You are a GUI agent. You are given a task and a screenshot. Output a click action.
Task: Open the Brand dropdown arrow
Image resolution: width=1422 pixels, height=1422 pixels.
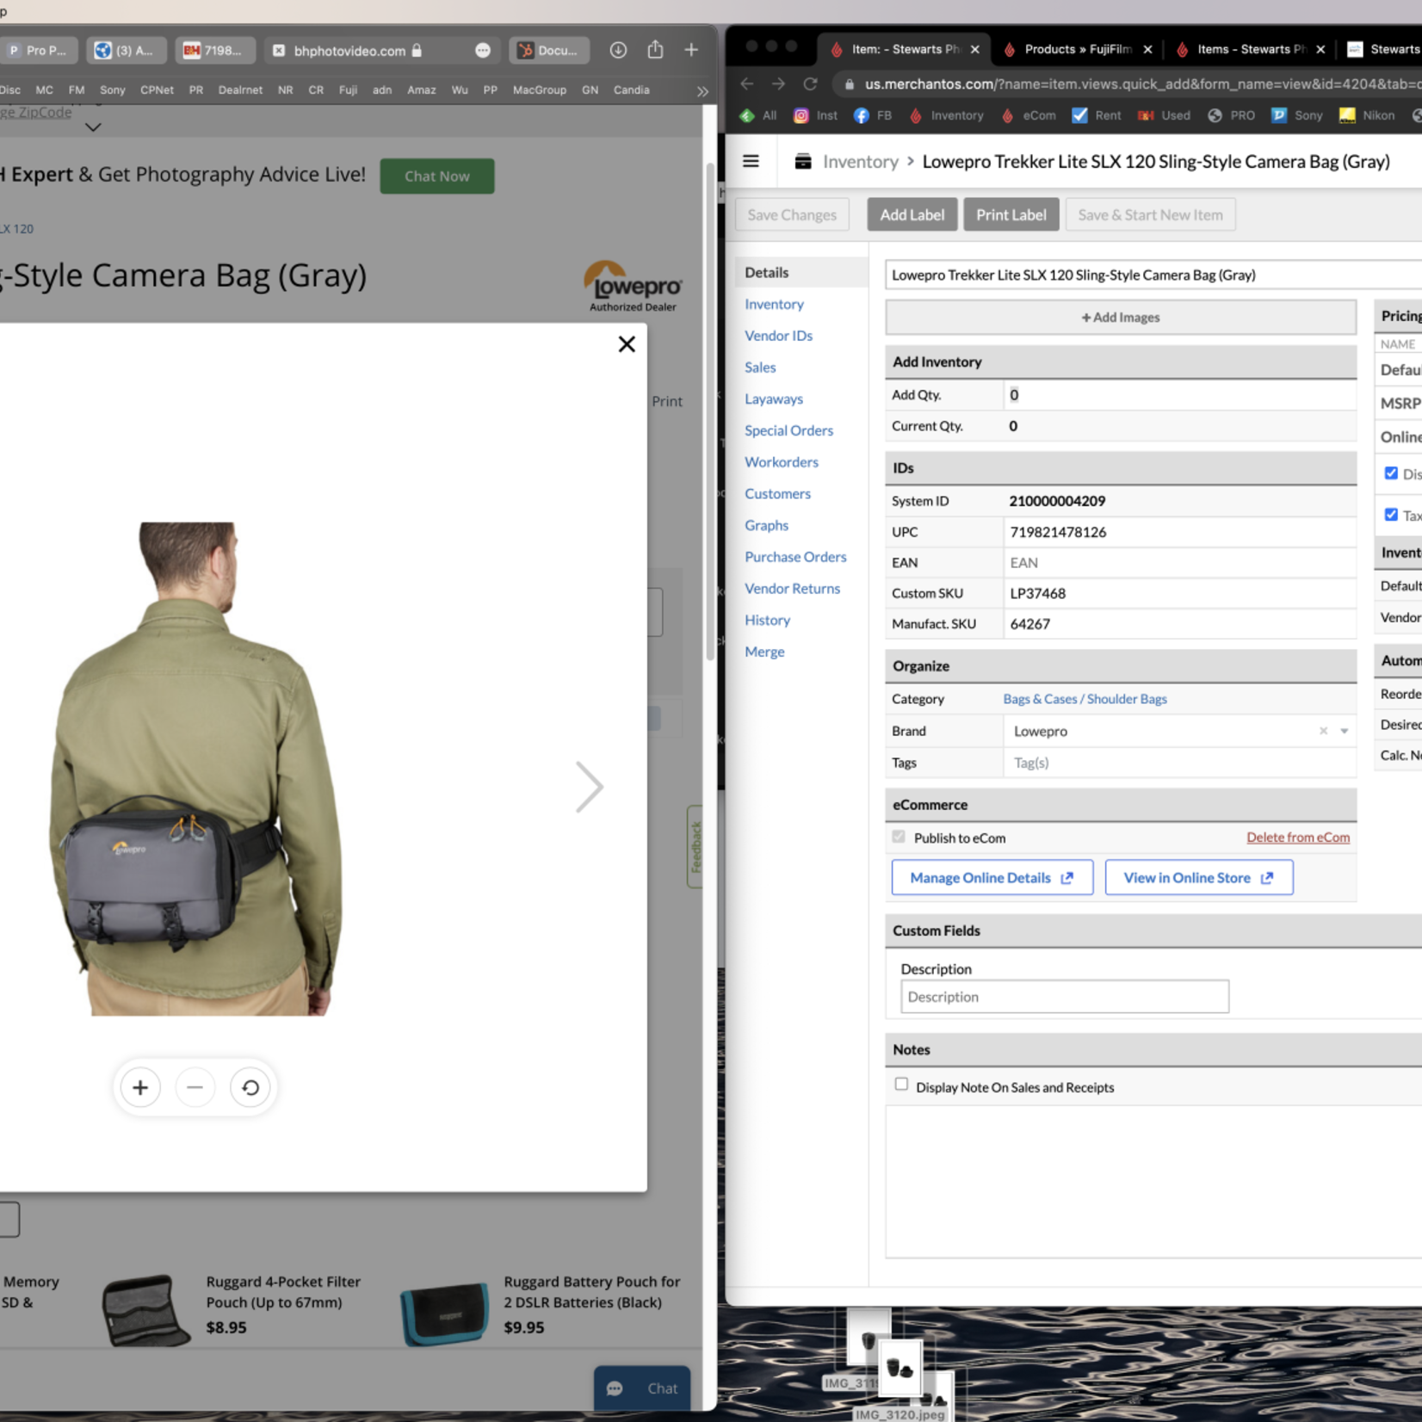[x=1344, y=731]
